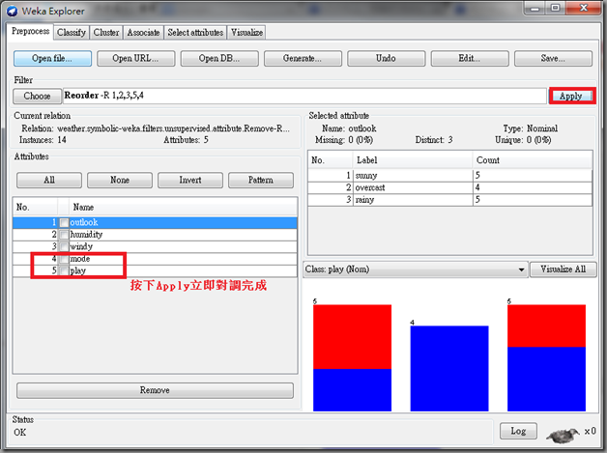
Task: Click the None selection button
Action: click(x=120, y=181)
